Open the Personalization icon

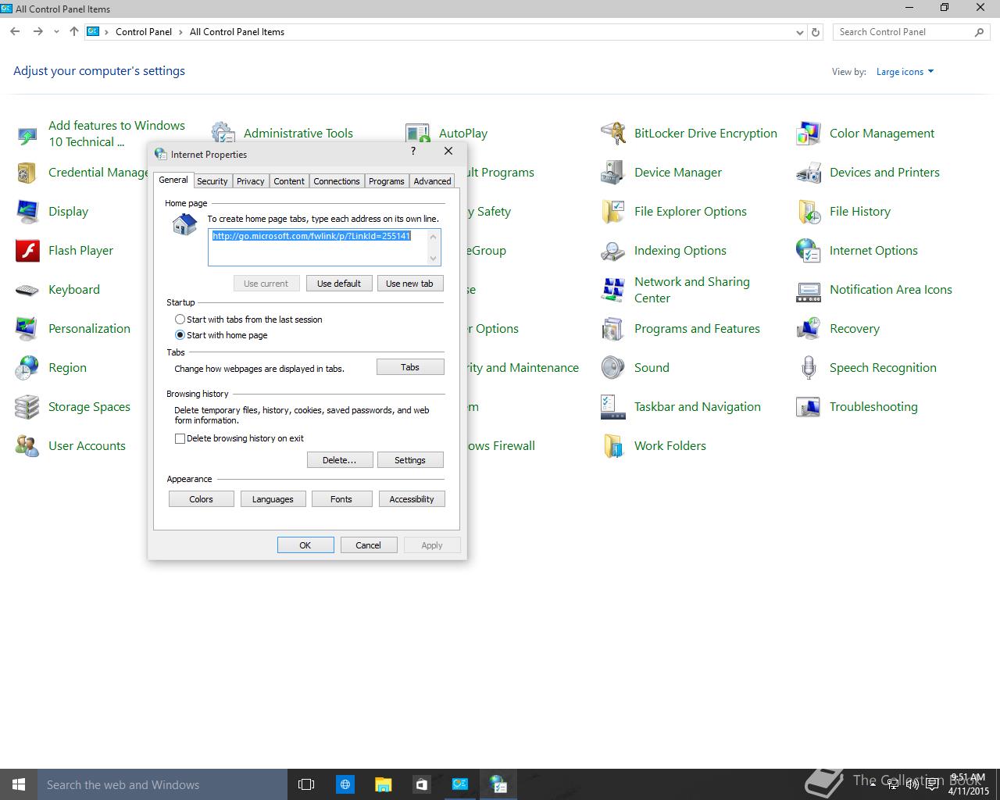[x=27, y=329]
